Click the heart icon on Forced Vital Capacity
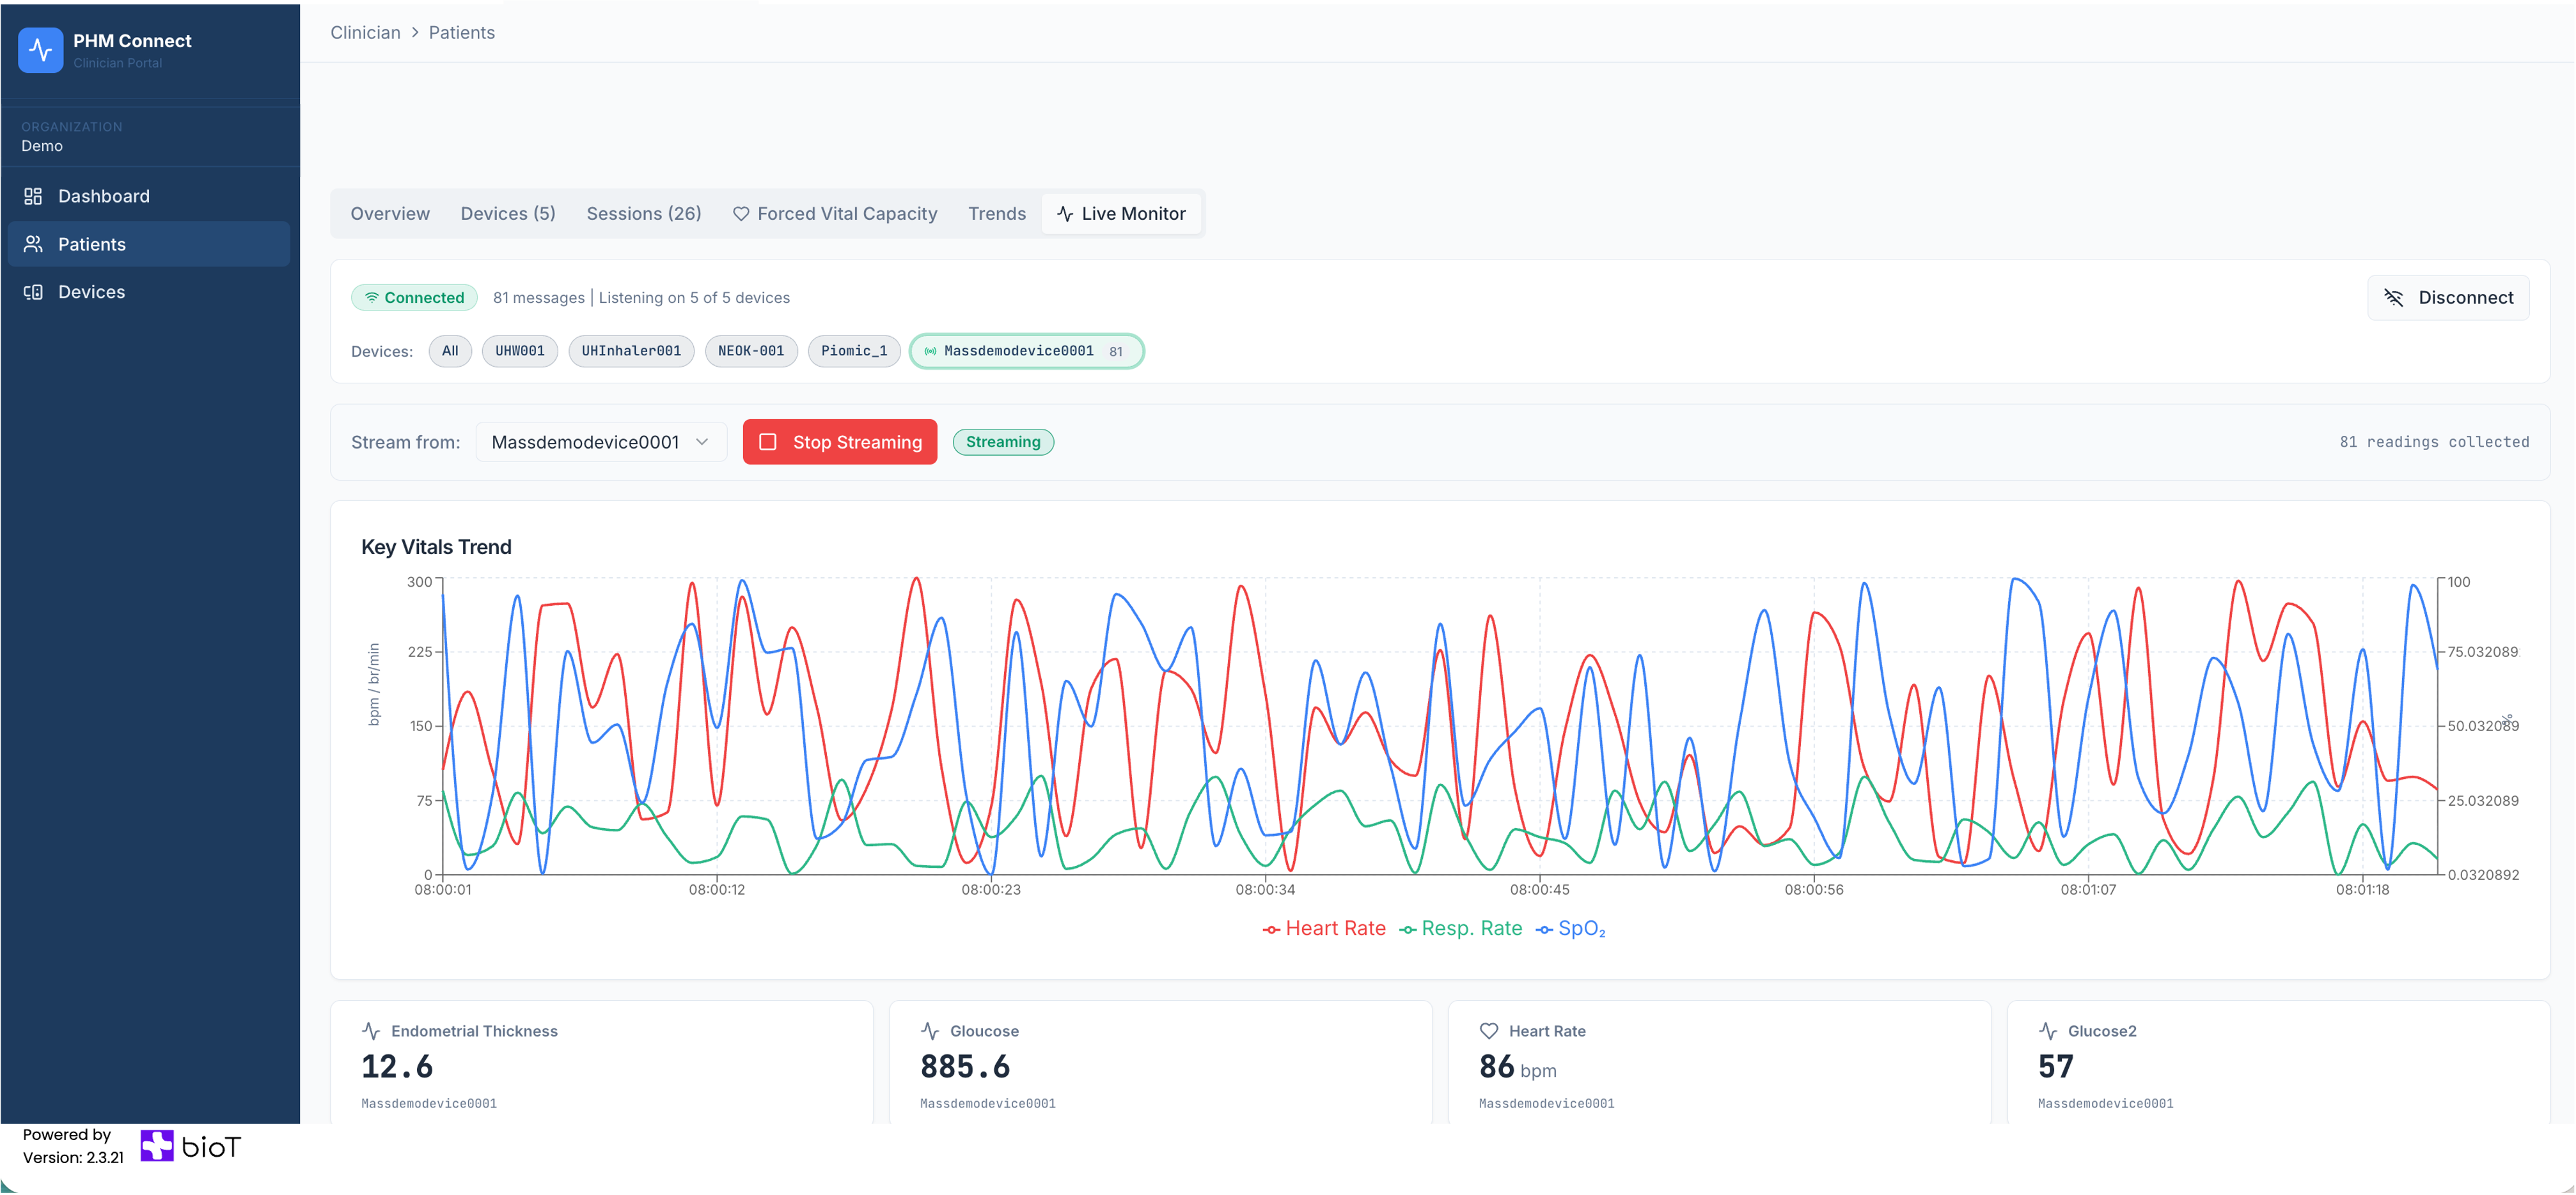2576x1195 pixels. (x=741, y=214)
